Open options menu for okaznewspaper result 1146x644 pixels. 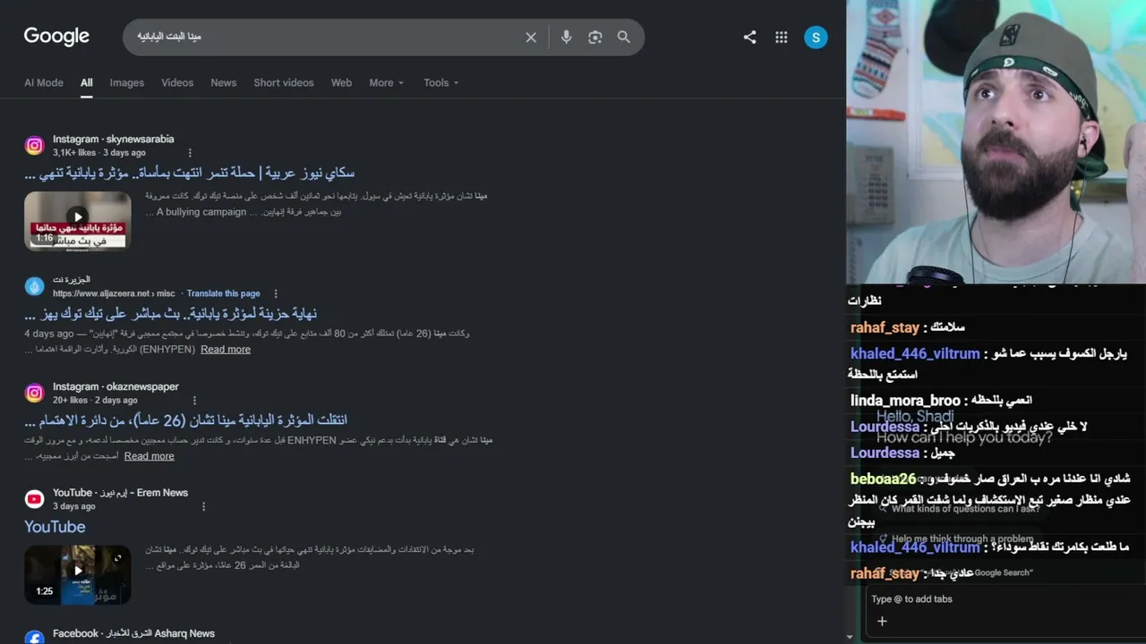(194, 401)
